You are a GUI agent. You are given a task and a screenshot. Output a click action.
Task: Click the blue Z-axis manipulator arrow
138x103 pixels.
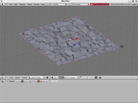click(74, 45)
